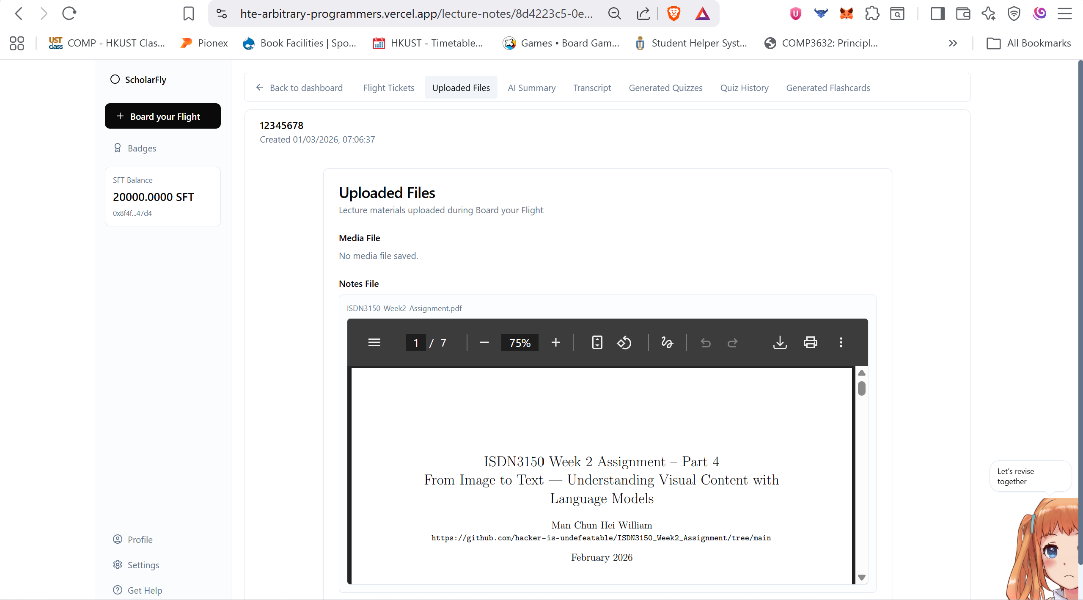Screen dimensions: 1083x600
Task: Rotate the PDF counterclockwise
Action: point(624,342)
